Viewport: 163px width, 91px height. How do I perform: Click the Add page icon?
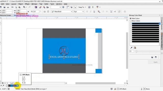point(3,83)
